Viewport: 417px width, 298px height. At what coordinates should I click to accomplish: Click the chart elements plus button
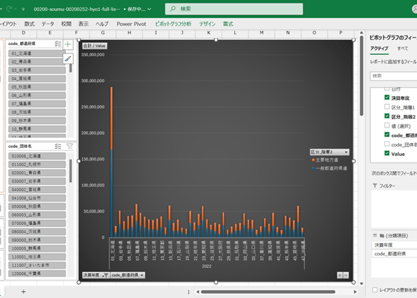click(68, 44)
